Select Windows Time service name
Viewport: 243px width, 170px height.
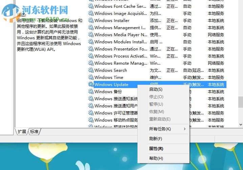[x=109, y=78]
